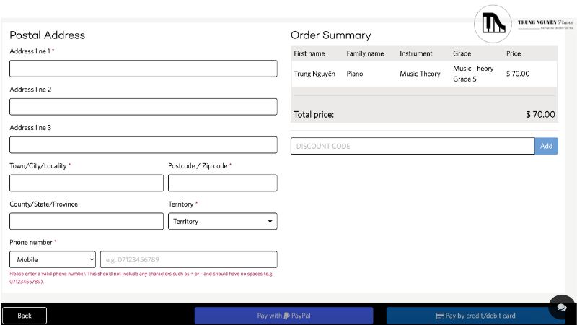Click the Grade column header

[462, 53]
